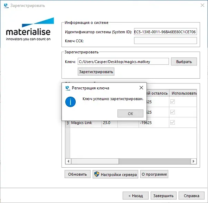Click the Materialise icon in the main window title bar
208x203 pixels.
tap(6, 6)
